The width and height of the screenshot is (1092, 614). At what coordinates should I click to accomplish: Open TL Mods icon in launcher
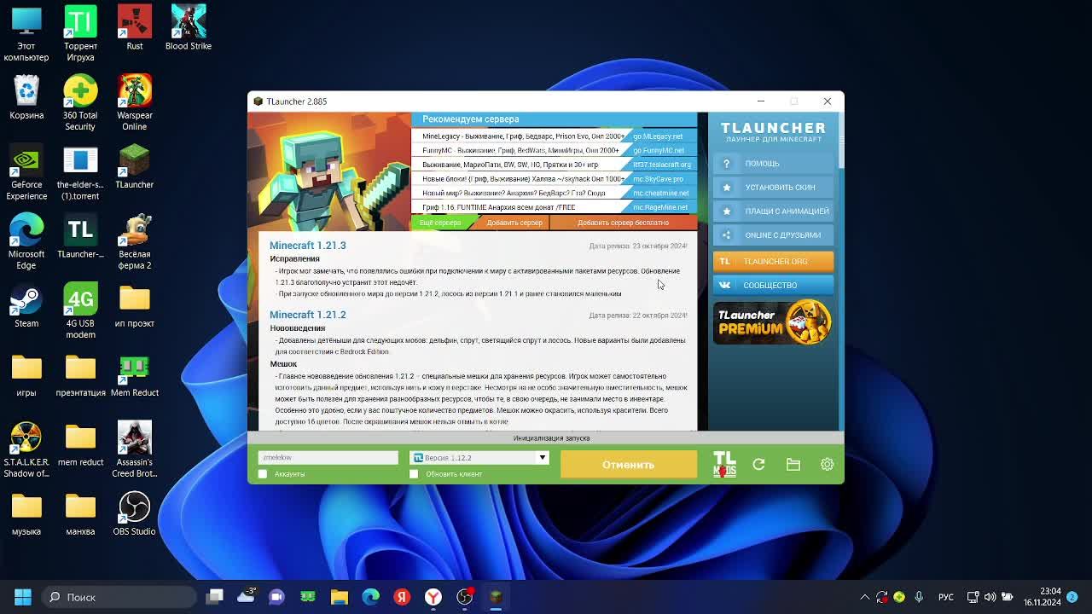click(724, 465)
